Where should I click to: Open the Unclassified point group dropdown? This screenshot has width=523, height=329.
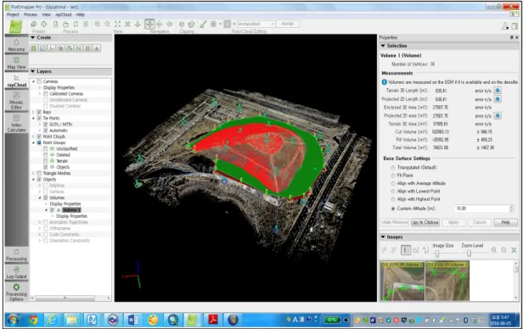(x=256, y=24)
